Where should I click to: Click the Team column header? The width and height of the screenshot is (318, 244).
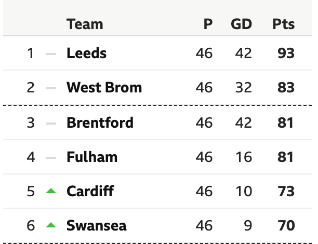tap(85, 24)
